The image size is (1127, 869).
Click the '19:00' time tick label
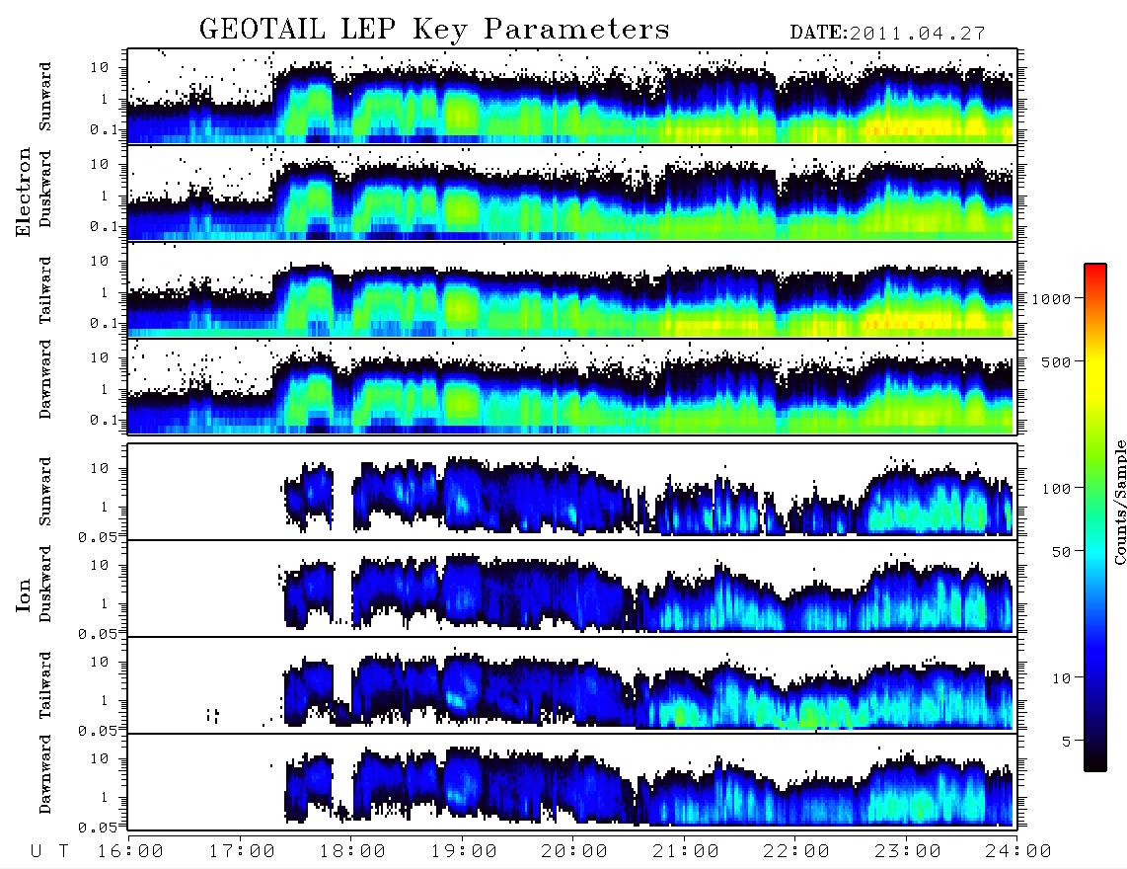tap(464, 851)
